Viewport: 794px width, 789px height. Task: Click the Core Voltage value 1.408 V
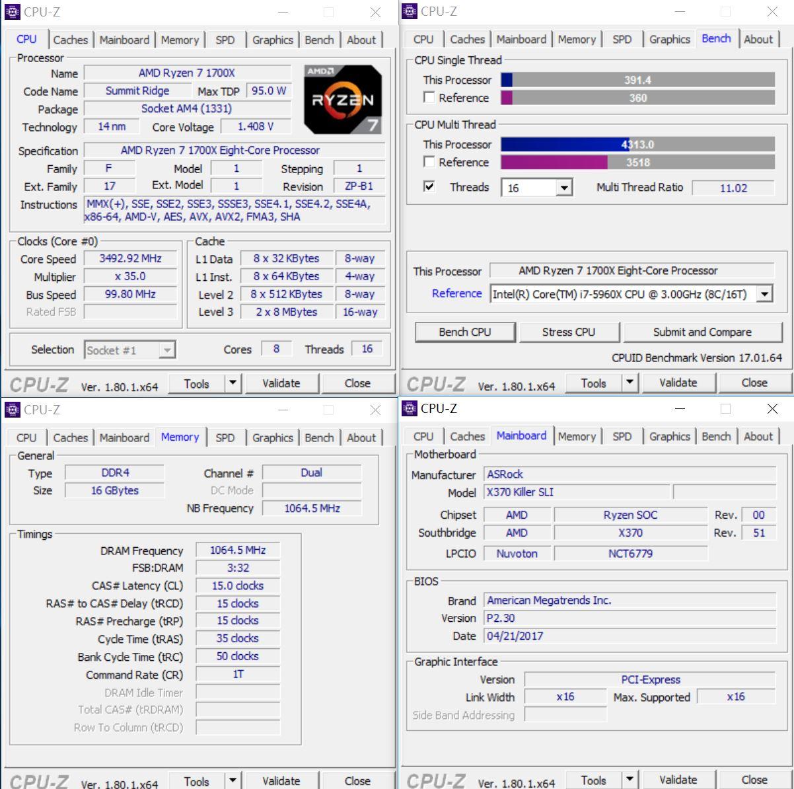[x=256, y=126]
